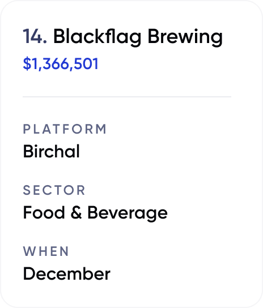
Task: Select the $1,366,501 raised amount
Action: tap(61, 63)
